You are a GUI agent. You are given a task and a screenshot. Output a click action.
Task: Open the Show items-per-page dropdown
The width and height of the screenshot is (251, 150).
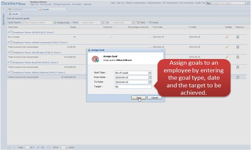click(x=67, y=147)
